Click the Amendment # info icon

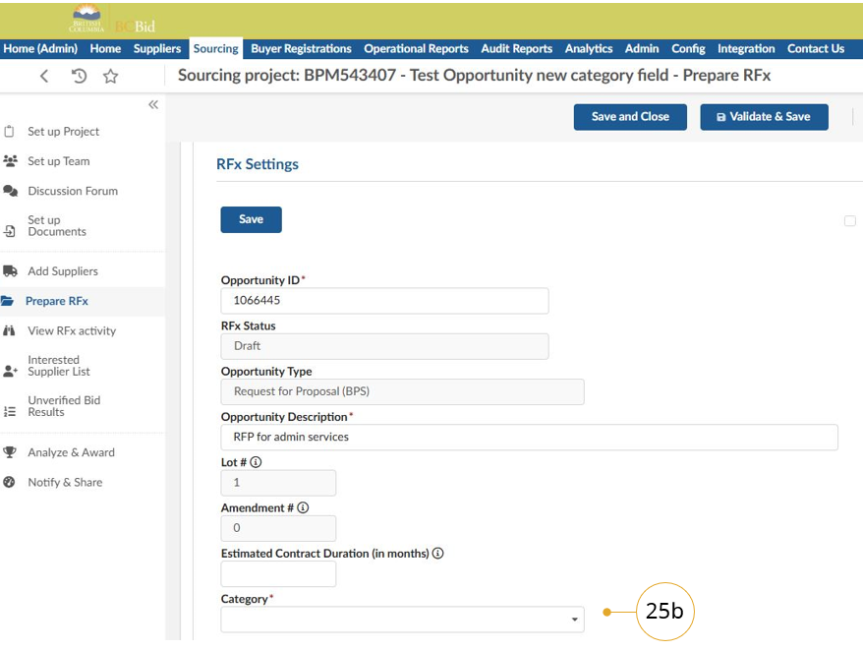tap(303, 508)
